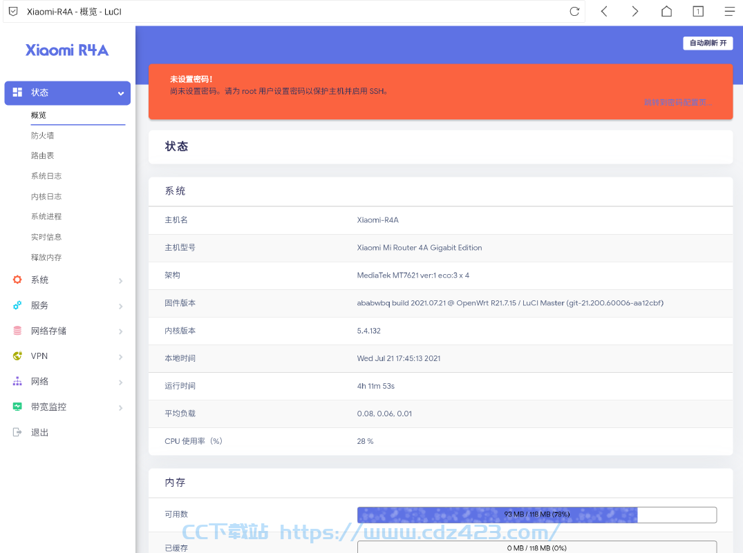The image size is (743, 553).
Task: Open the 内核日志 submenu item
Action: click(x=46, y=197)
